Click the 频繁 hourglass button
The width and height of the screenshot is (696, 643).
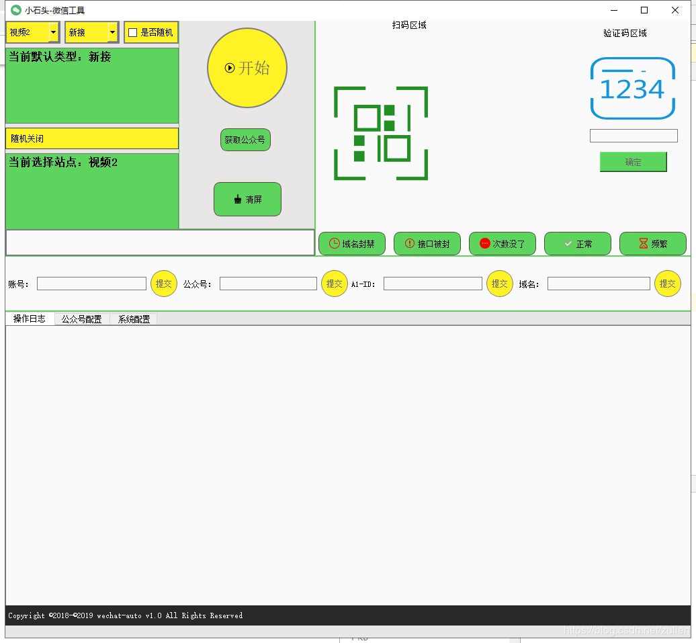(x=652, y=244)
